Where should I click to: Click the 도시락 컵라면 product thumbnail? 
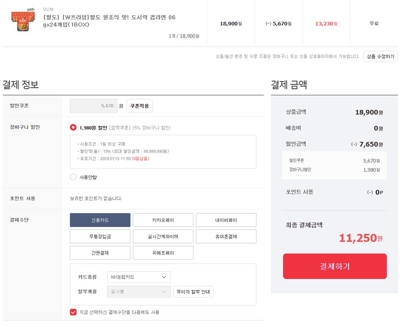click(23, 20)
